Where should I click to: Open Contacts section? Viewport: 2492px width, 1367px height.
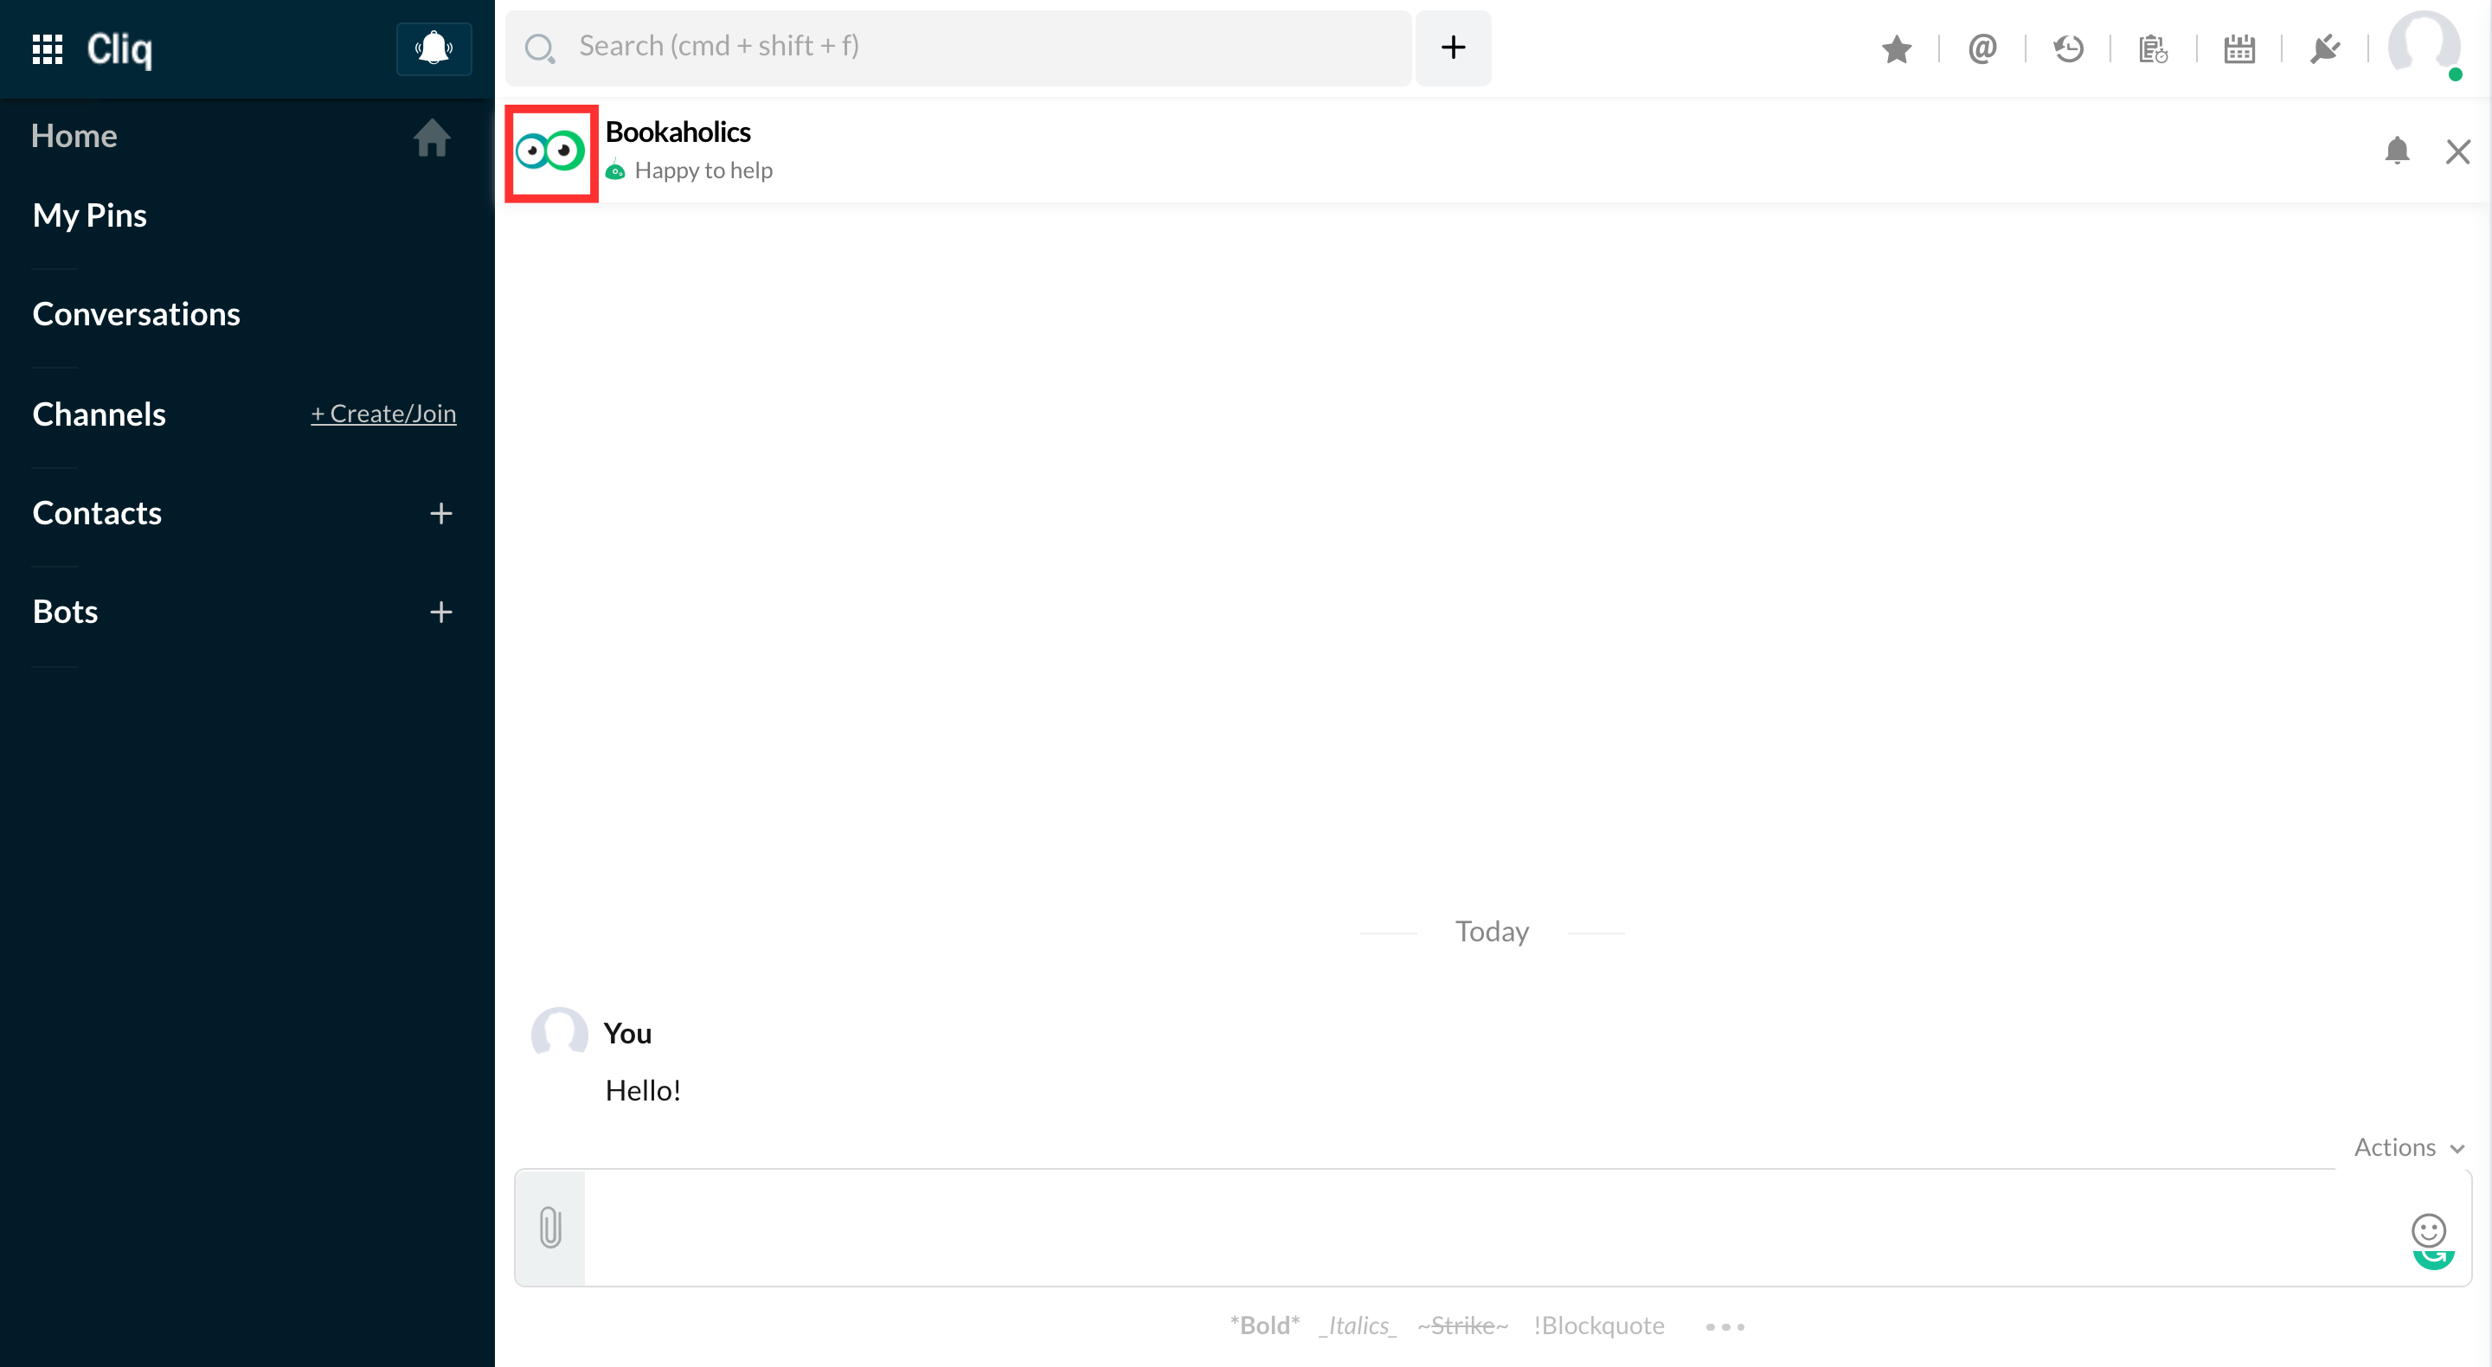[x=98, y=513]
